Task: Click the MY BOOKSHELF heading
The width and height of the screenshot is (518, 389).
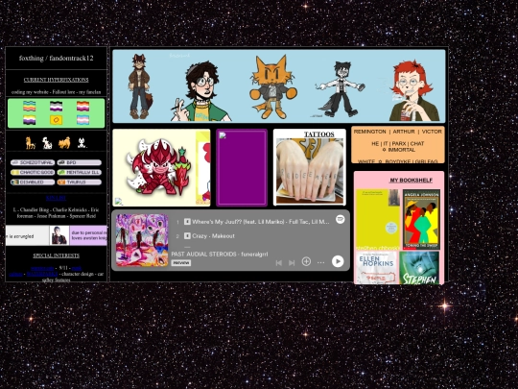Action: point(411,181)
